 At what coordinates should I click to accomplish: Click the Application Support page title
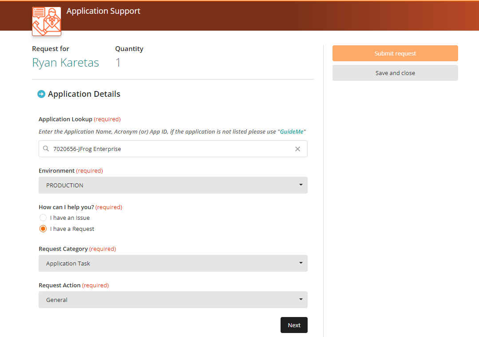103,11
